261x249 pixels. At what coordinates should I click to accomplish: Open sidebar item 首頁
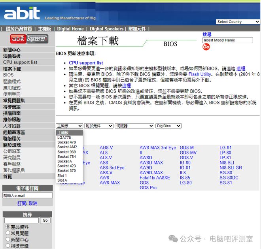click(x=8, y=177)
